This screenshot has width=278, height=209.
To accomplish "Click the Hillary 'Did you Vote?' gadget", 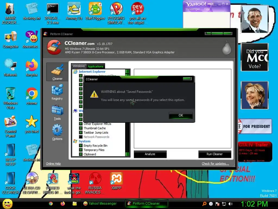I will tap(255, 95).
